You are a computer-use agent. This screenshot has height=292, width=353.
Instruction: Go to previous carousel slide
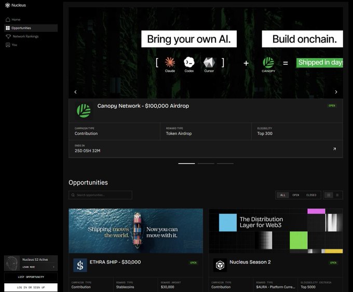75,92
